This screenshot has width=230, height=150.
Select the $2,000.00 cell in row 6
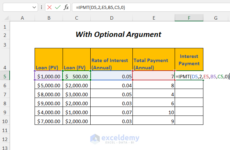[76, 84]
